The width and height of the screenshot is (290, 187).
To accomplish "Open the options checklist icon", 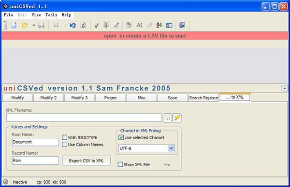I will 169,25.
